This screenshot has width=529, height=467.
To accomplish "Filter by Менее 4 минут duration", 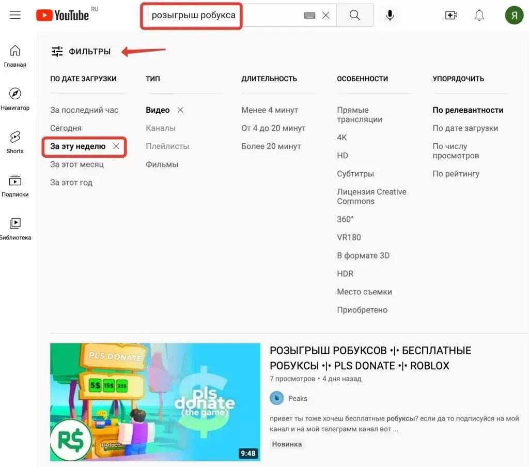I will click(x=270, y=110).
